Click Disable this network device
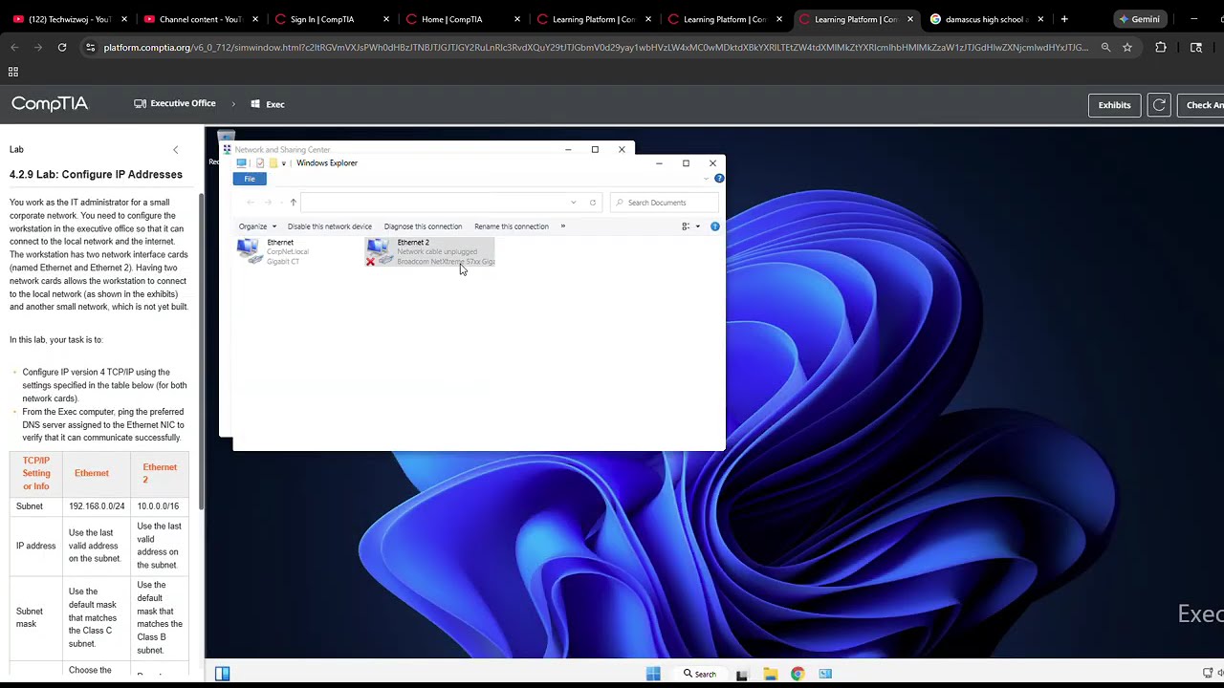Image resolution: width=1224 pixels, height=688 pixels. point(329,226)
